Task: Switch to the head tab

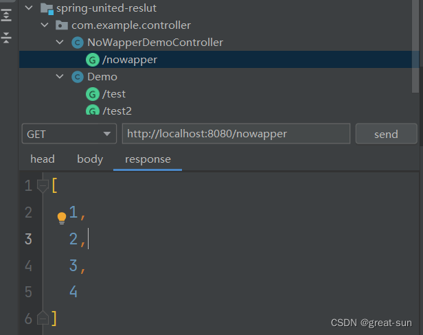Action: 43,159
